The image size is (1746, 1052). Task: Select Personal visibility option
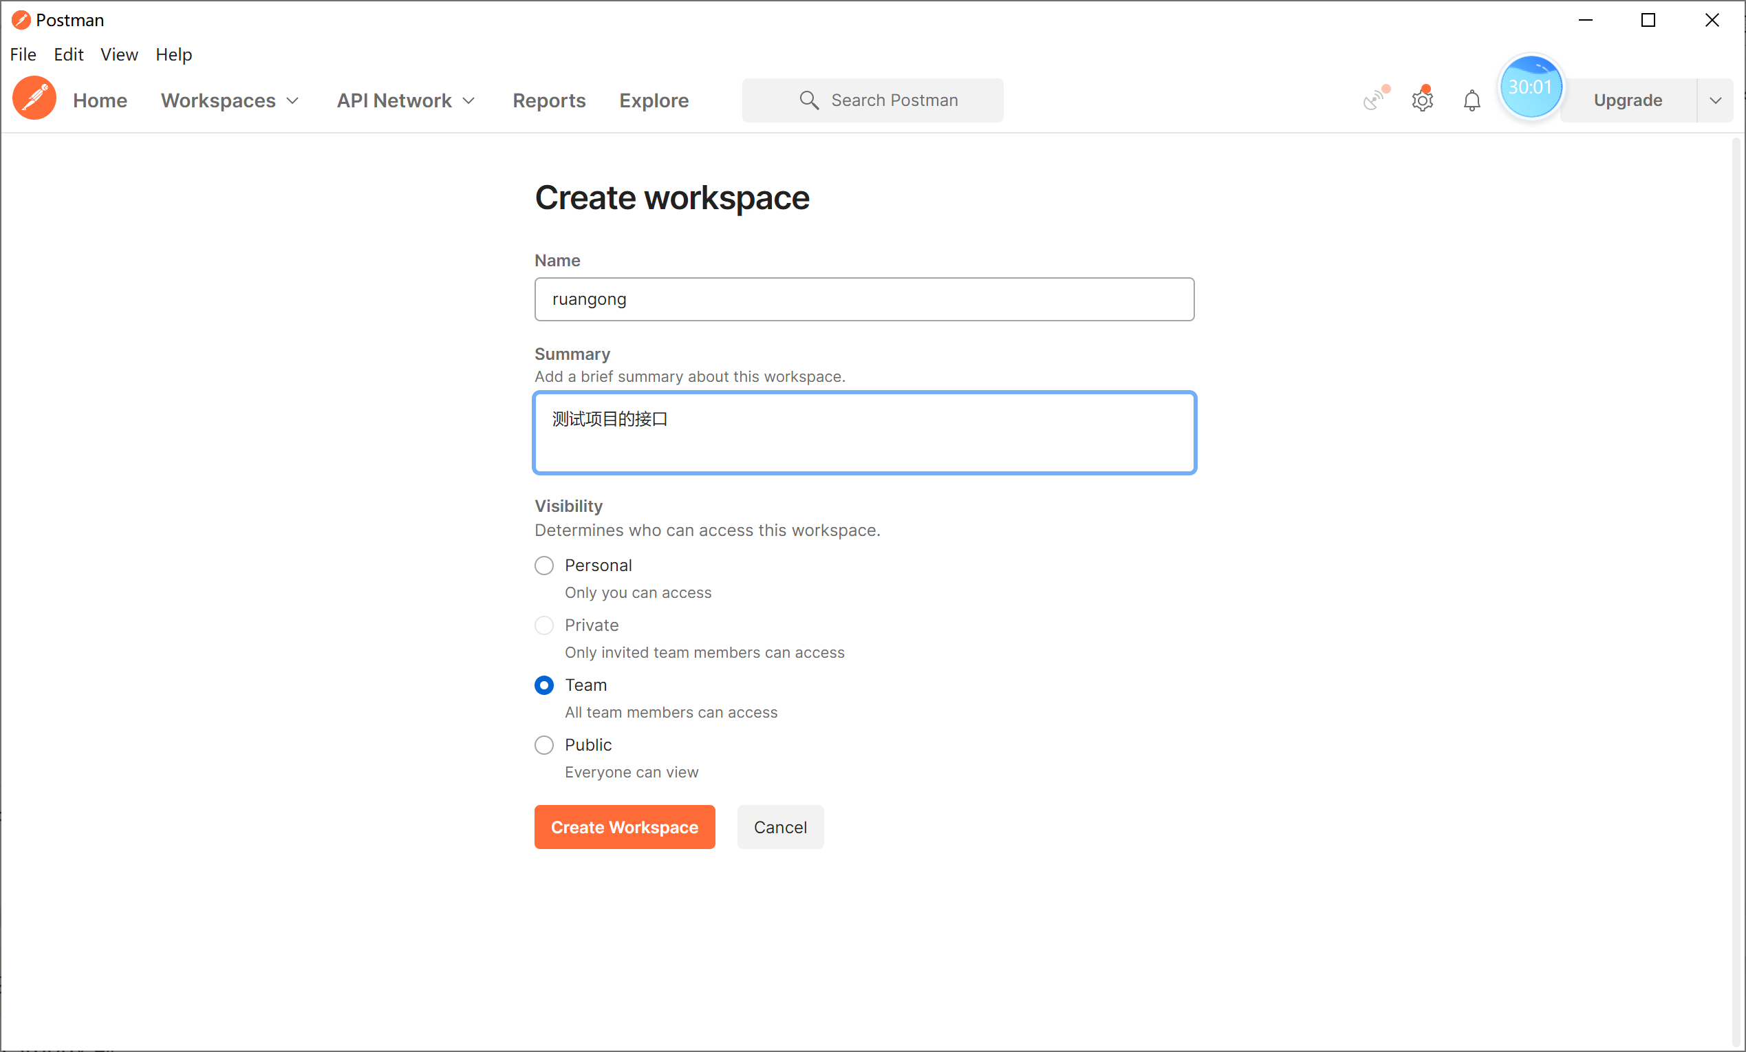(x=543, y=566)
